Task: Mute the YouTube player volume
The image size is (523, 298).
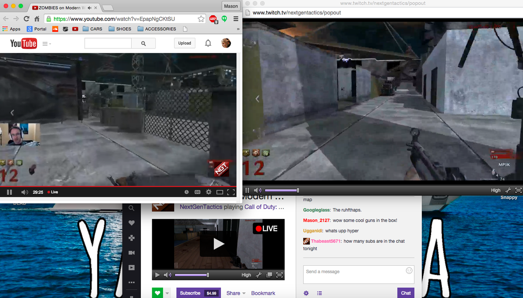Action: pyautogui.click(x=24, y=192)
